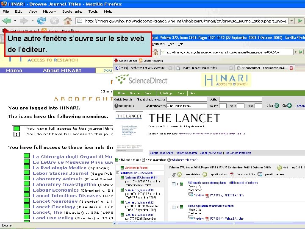
Task: Click Add to my Quick Links icon
Action: 279,168
